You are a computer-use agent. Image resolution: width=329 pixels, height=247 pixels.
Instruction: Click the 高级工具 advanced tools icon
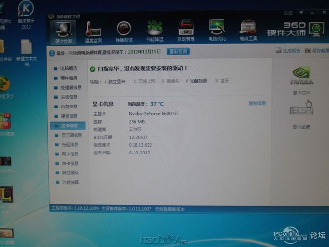point(248,31)
